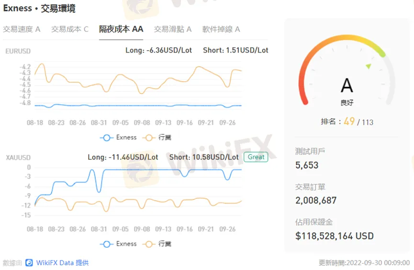Screen dimensions: 414x270
Task: Click the blue Exness line in EURUSD chart
Action: [x=137, y=106]
